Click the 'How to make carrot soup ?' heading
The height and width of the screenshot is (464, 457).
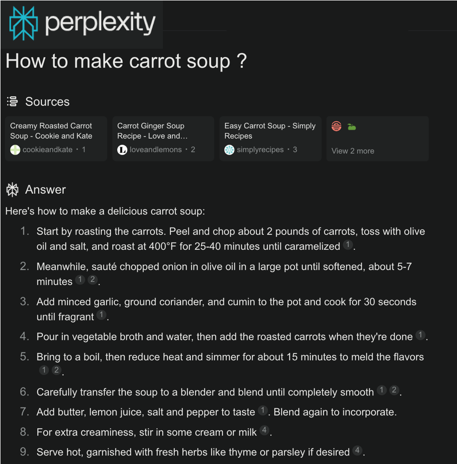126,61
